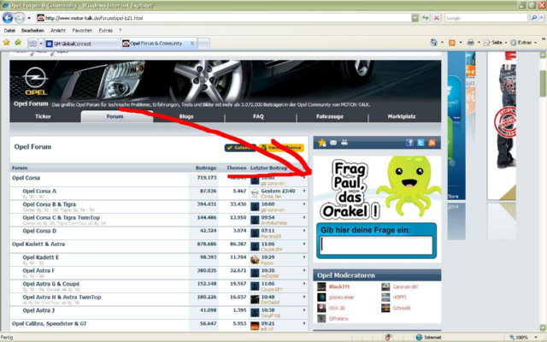This screenshot has height=342, width=547.
Task: Click the browser back arrow button
Action: pos(9,17)
